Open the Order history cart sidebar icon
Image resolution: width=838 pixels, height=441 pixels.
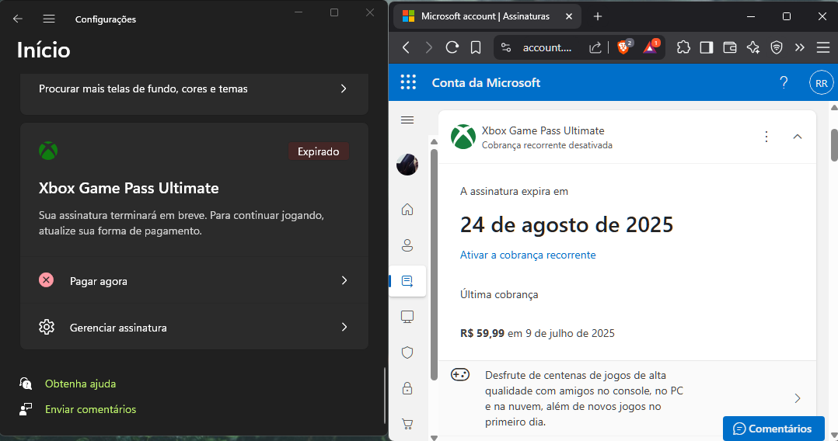407,424
